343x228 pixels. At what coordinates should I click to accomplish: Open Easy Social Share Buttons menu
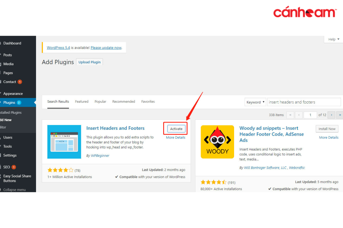18,178
